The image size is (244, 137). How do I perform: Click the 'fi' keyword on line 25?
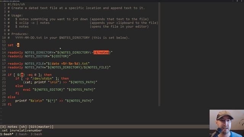[17, 93]
